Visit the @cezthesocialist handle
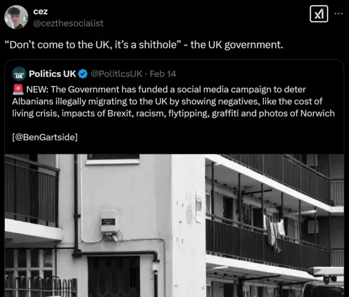The width and height of the screenshot is (349, 297). [x=68, y=23]
